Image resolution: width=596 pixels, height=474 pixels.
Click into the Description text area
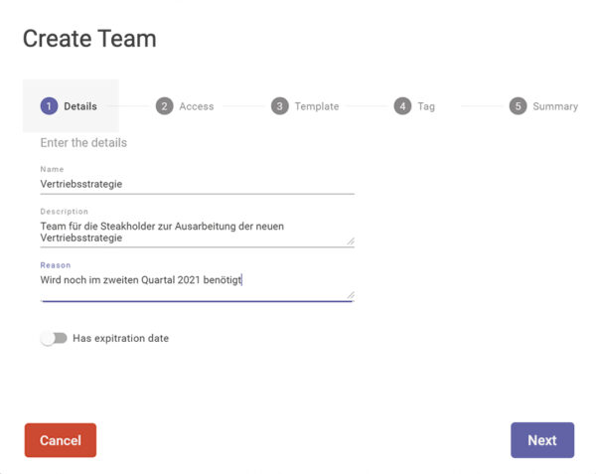pyautogui.click(x=198, y=233)
